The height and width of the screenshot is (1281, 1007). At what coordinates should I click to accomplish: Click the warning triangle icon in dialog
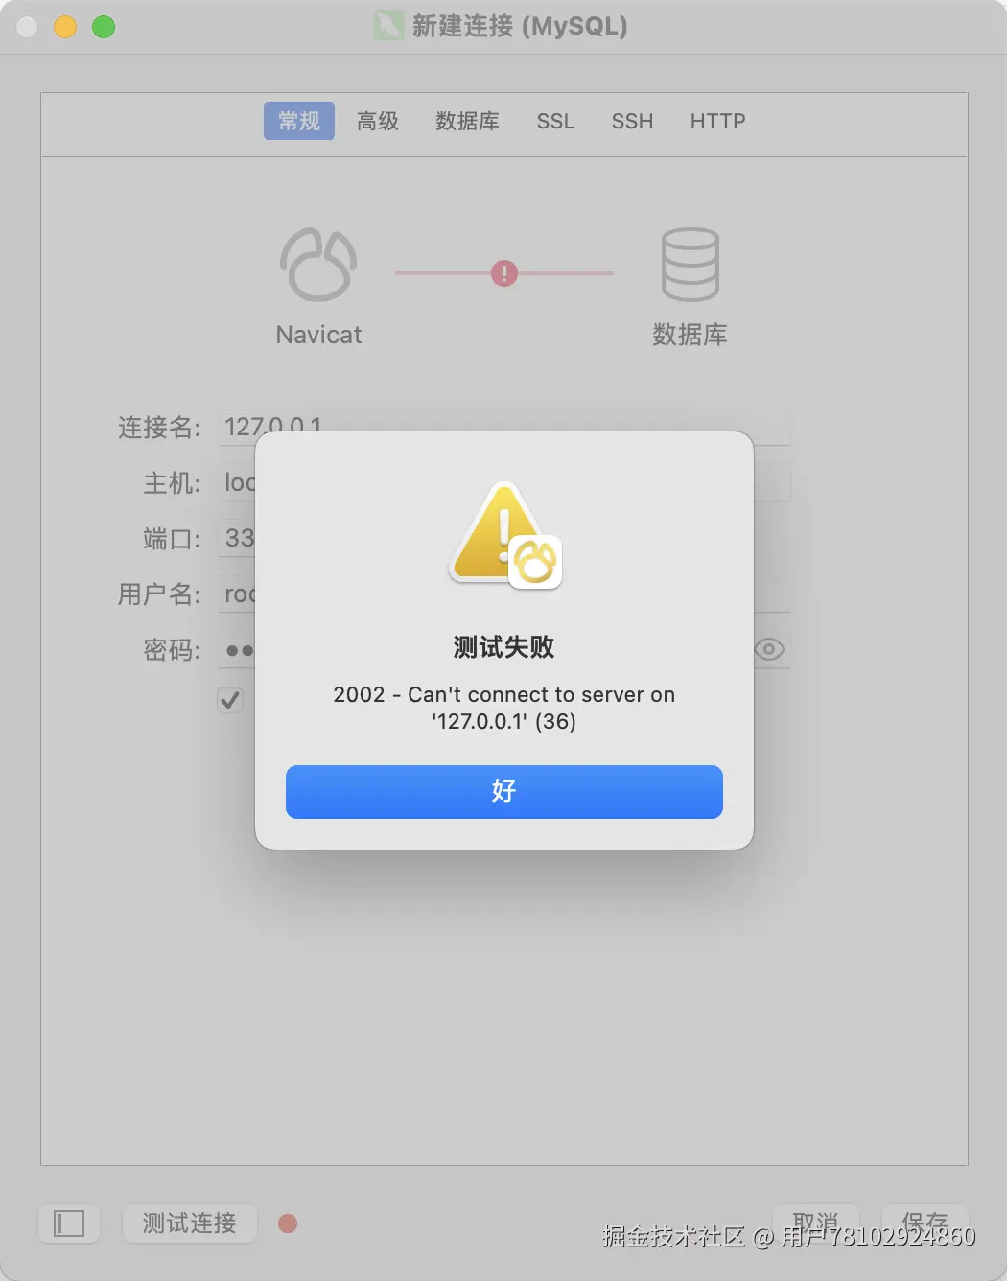point(505,534)
